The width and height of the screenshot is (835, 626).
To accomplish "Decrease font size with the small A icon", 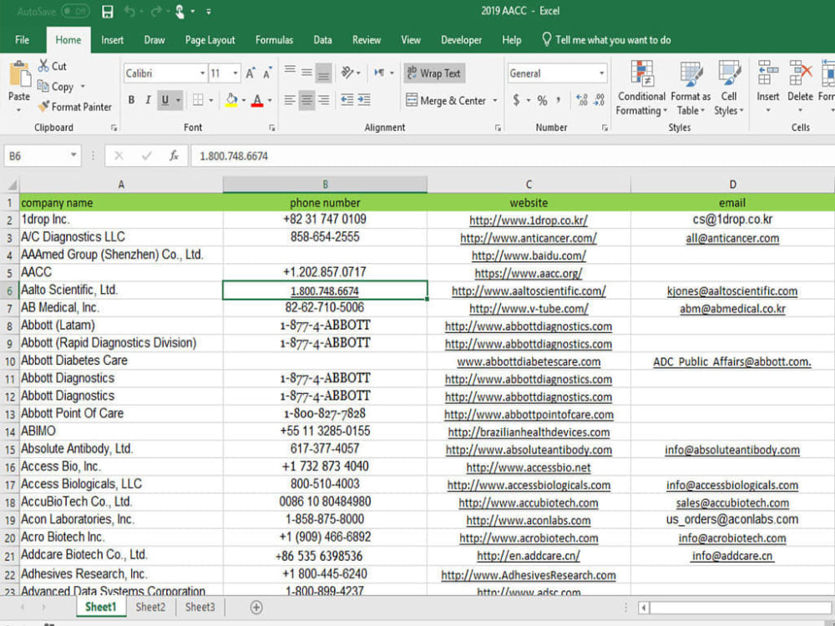I will pyautogui.click(x=267, y=73).
